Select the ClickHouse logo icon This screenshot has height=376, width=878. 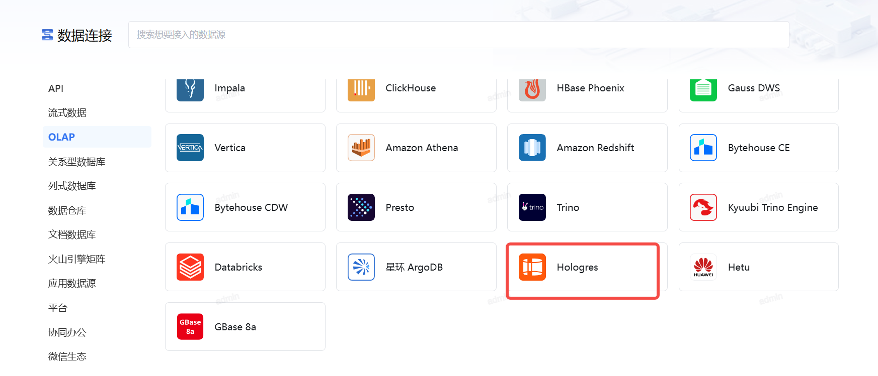(x=361, y=89)
